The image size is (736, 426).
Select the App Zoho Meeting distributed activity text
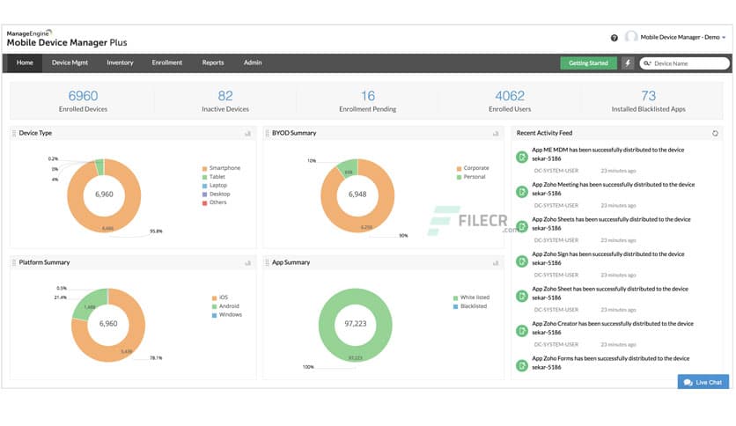tap(613, 189)
